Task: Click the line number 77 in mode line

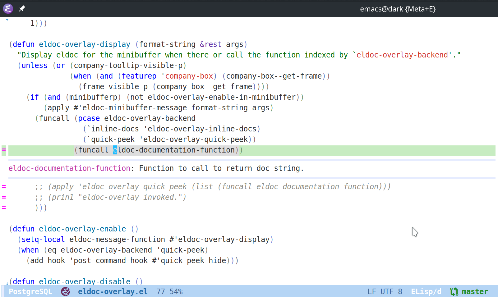Action: click(161, 291)
